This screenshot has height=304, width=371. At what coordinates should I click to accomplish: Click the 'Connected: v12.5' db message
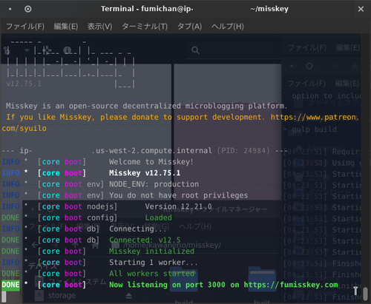[x=145, y=240]
